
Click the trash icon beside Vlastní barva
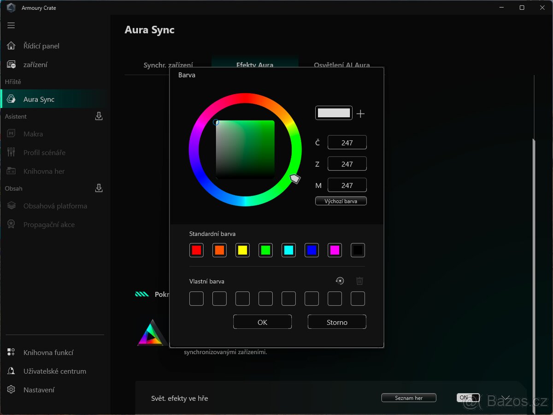click(x=359, y=281)
